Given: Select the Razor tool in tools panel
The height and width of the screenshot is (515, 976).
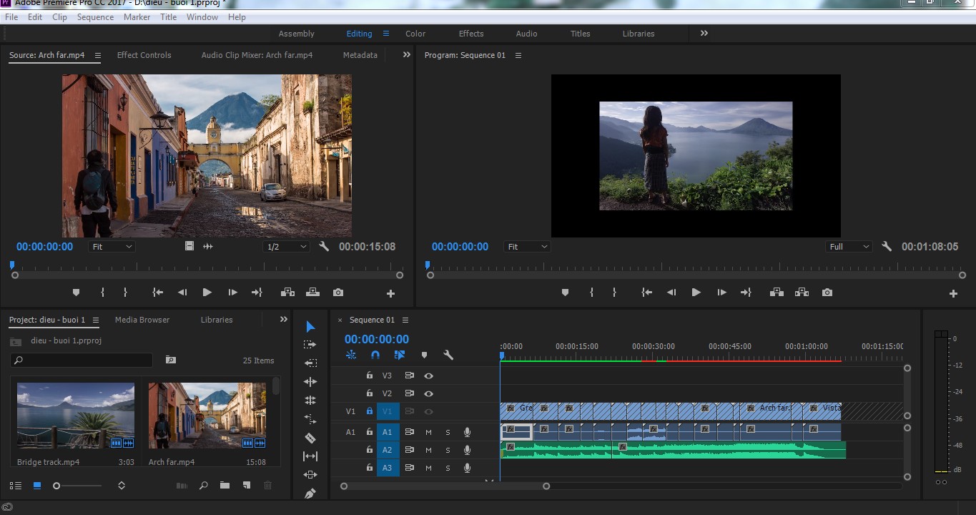Looking at the screenshot, I should tap(310, 438).
